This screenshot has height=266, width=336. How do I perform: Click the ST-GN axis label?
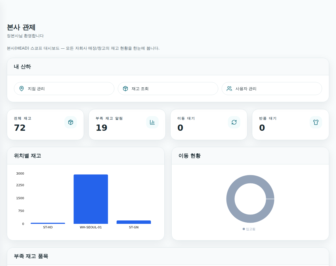pos(134,227)
